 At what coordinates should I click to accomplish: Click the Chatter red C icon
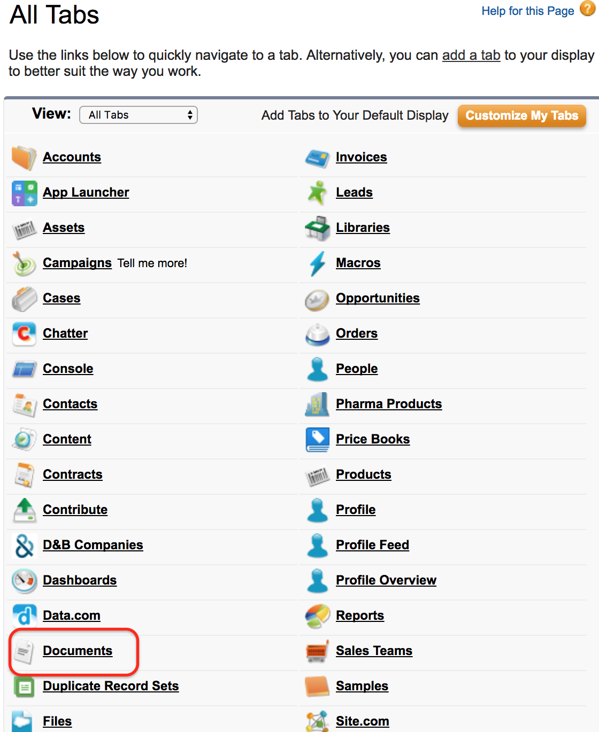point(24,334)
